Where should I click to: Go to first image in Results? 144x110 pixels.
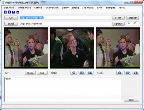pos(120,73)
